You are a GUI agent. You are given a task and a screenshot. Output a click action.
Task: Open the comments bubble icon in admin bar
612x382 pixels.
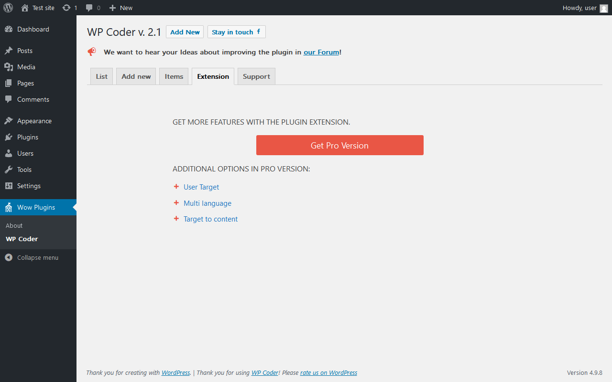click(89, 8)
